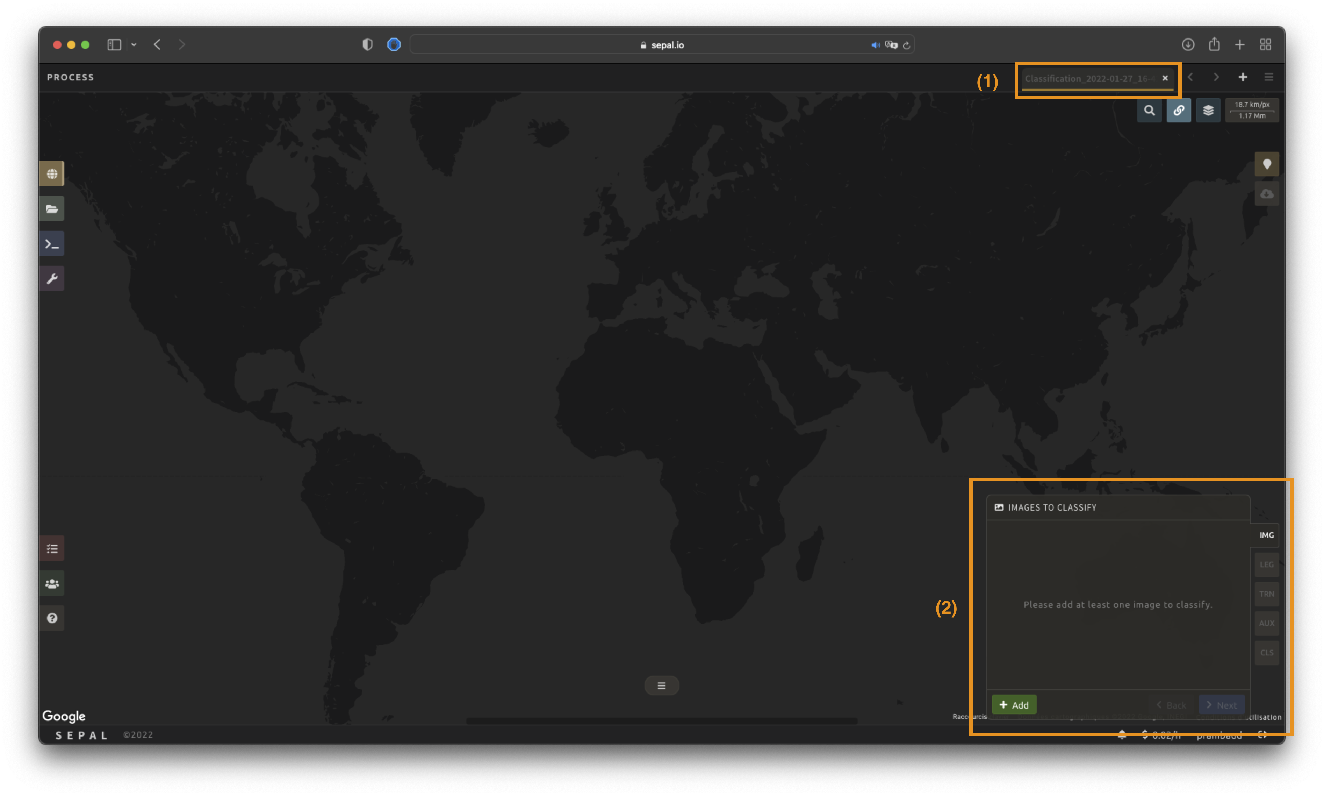Click the map marker pin button
The width and height of the screenshot is (1324, 796).
(1267, 164)
